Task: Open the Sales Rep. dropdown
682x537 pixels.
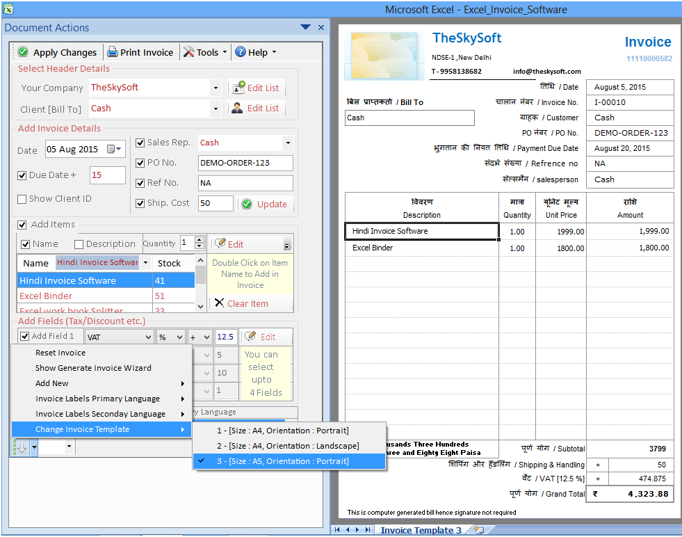Action: point(288,143)
